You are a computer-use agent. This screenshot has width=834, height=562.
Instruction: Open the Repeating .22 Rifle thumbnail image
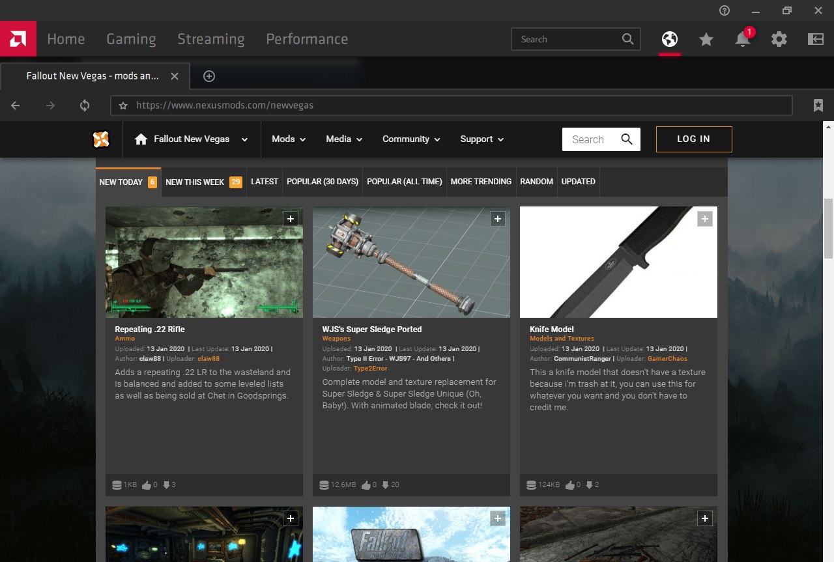coord(204,262)
